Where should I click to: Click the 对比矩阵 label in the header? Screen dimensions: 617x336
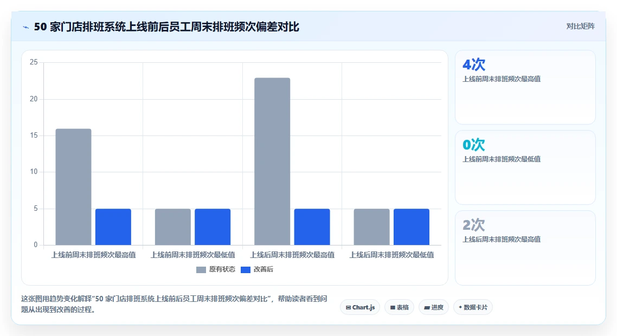(581, 27)
